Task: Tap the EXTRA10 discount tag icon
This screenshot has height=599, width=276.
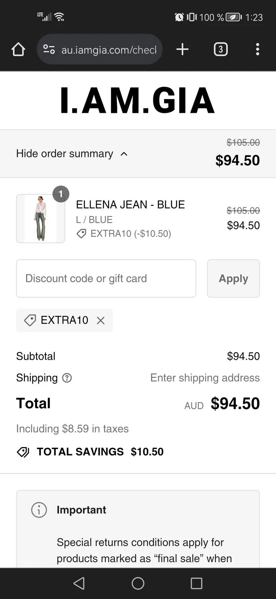Action: click(30, 320)
